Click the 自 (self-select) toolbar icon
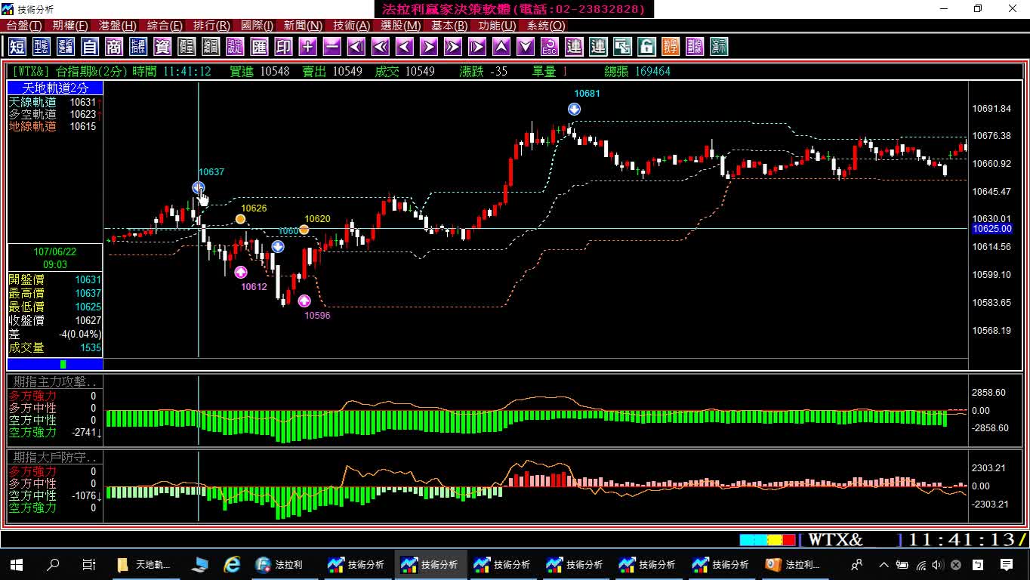 click(90, 47)
